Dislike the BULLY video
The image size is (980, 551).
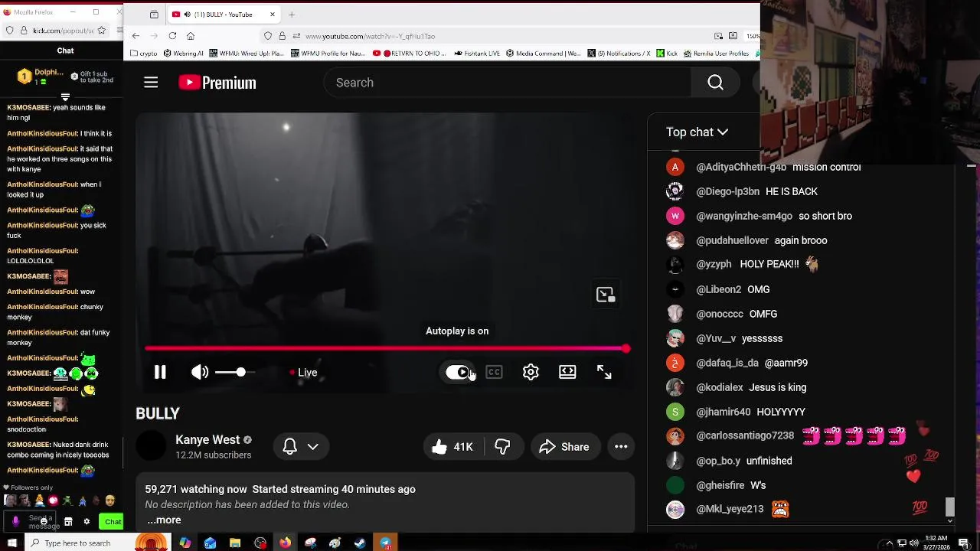point(503,447)
